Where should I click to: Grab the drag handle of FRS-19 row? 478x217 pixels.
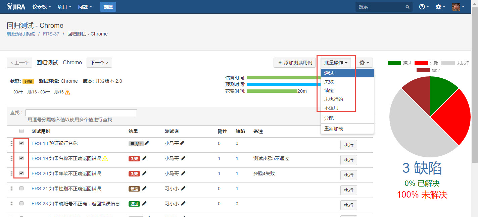pyautogui.click(x=11, y=158)
